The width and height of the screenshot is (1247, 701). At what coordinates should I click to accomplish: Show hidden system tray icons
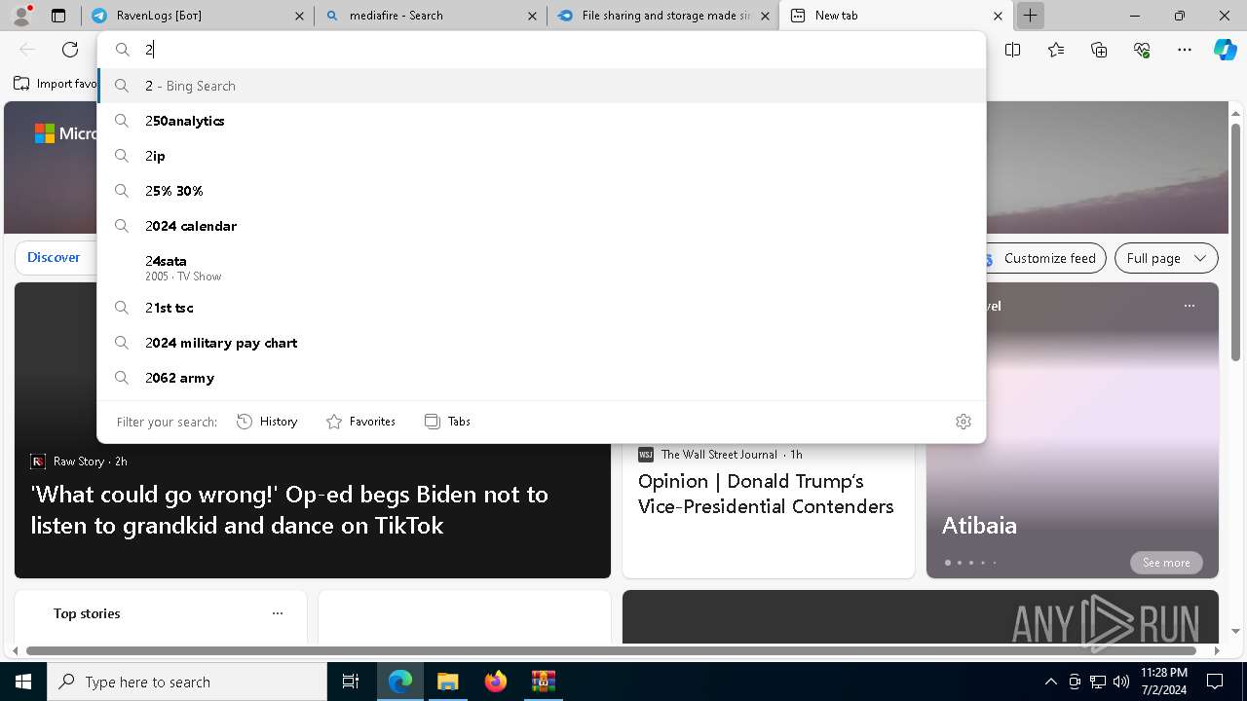pos(1050,682)
